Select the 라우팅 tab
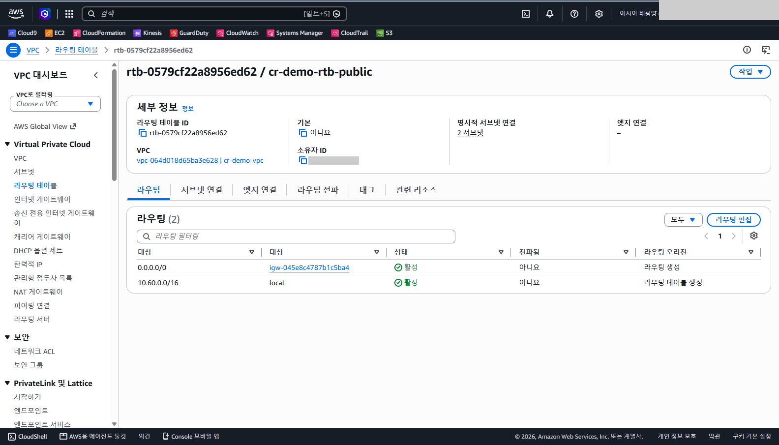The width and height of the screenshot is (779, 445). (x=149, y=190)
